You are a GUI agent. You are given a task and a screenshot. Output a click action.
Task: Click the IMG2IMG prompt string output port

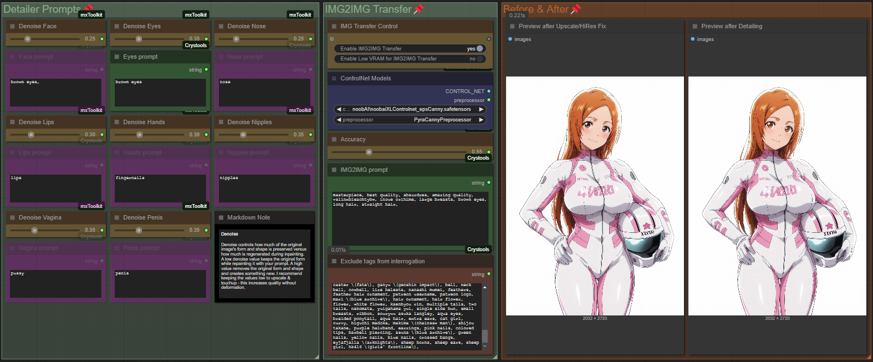pos(489,182)
